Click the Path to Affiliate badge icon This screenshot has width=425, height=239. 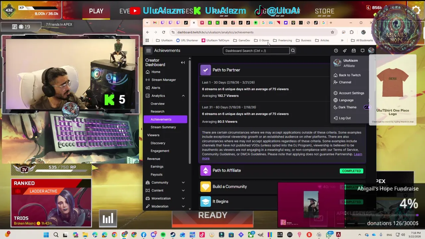[x=206, y=171]
